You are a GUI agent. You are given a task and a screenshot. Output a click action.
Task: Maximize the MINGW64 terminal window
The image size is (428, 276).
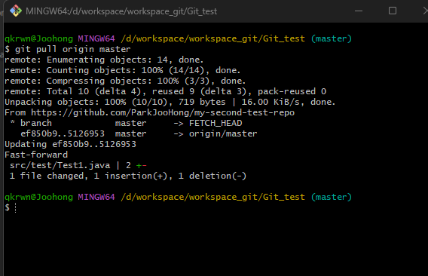pos(393,11)
